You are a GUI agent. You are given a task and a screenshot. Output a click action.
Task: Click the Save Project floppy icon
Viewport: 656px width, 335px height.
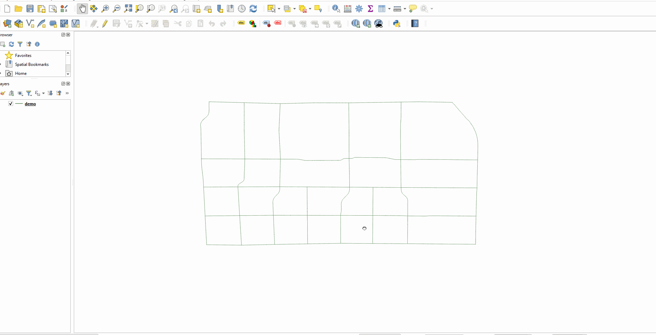pos(30,9)
